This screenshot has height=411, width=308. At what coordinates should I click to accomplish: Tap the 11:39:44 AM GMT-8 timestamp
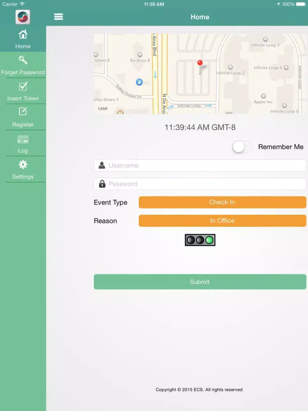pos(200,127)
